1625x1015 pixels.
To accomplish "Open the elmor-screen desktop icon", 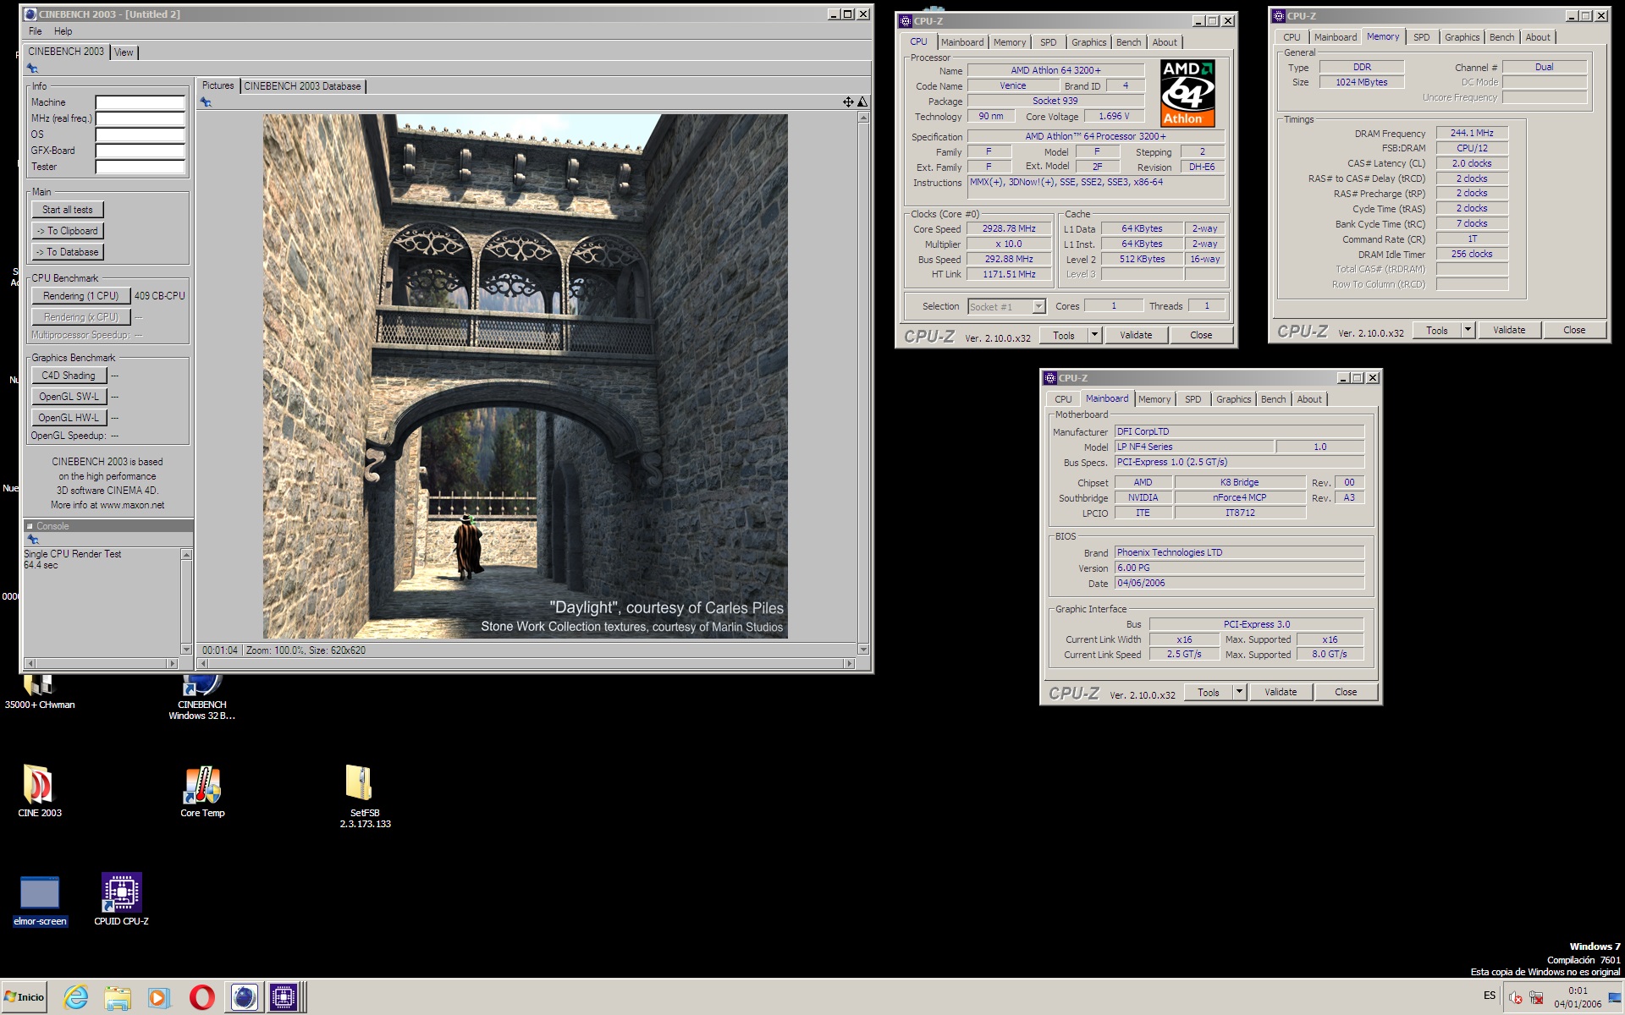I will click(x=40, y=900).
